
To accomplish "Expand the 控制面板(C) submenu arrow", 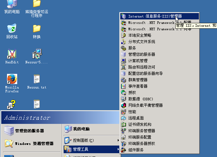I will click(118, 140).
